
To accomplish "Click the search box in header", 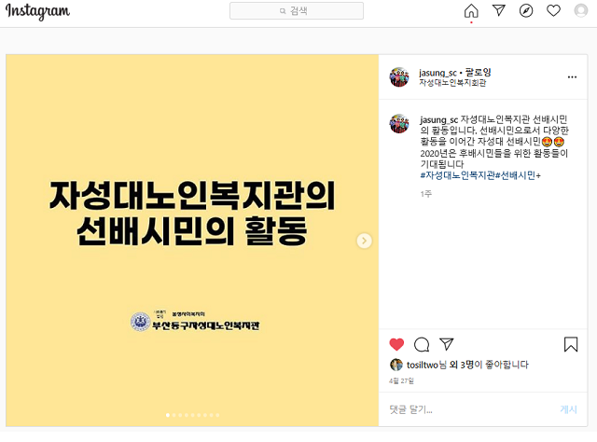I will click(x=297, y=10).
